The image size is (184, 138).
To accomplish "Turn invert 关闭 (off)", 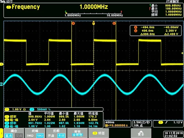I will click(x=61, y=136).
